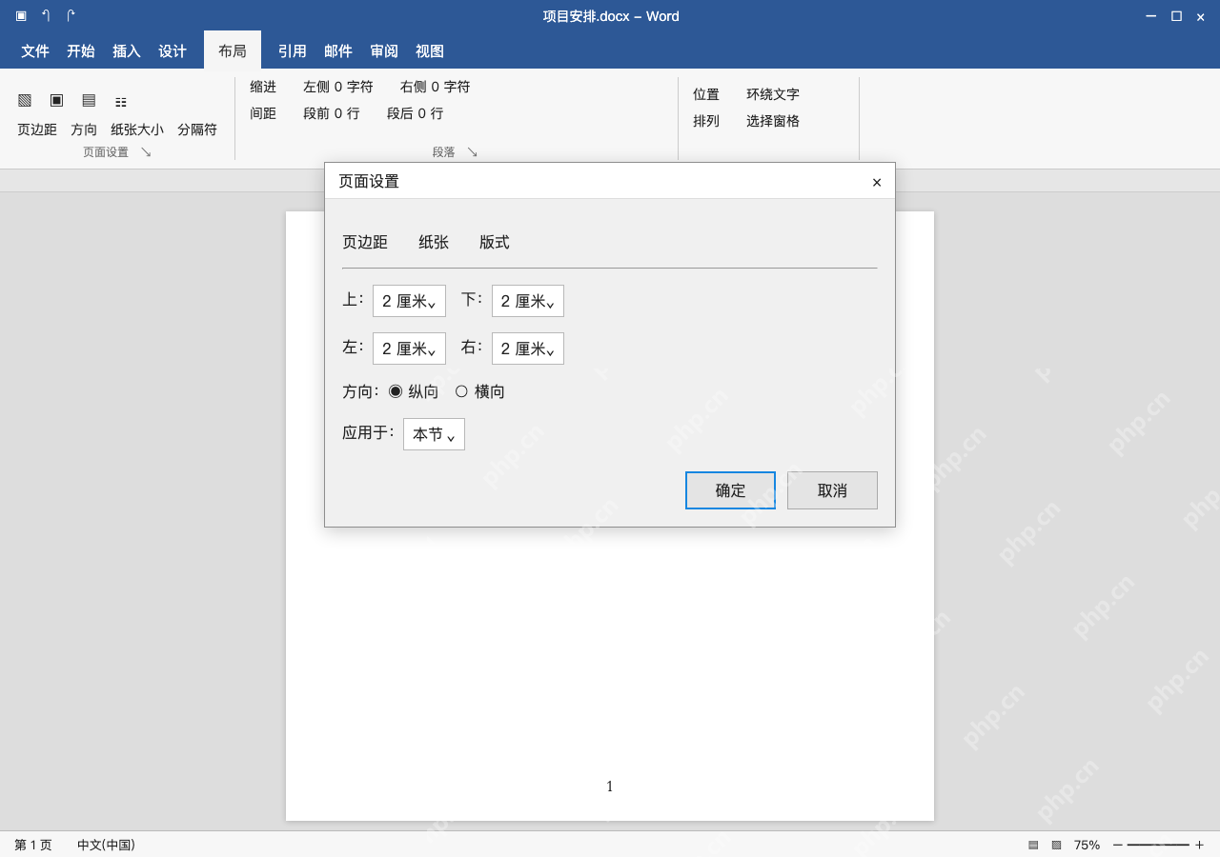Click the margins icon above the 页边距 ribbon label
Viewport: 1220px width, 857px height.
click(25, 100)
